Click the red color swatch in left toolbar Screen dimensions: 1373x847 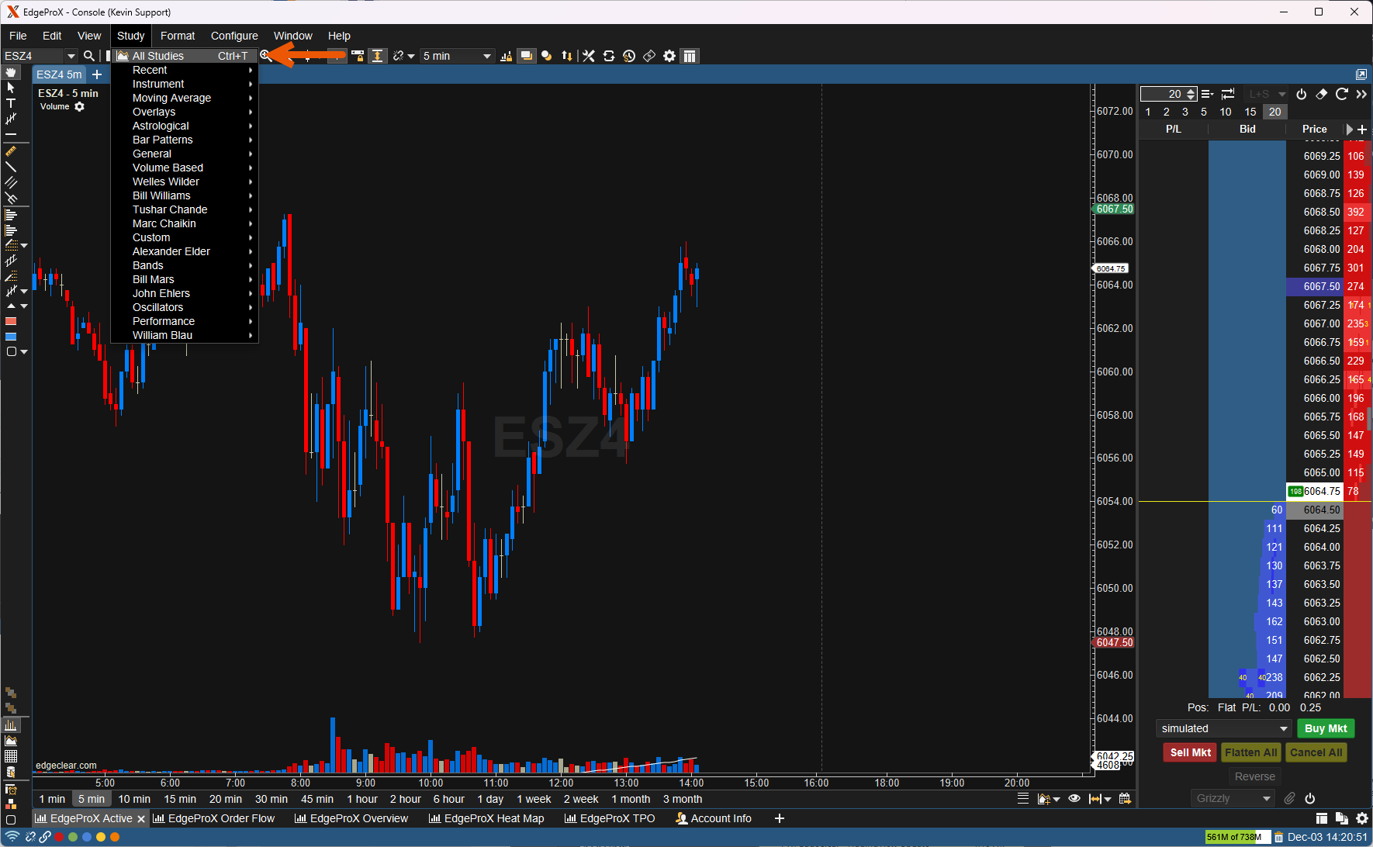pyautogui.click(x=11, y=321)
